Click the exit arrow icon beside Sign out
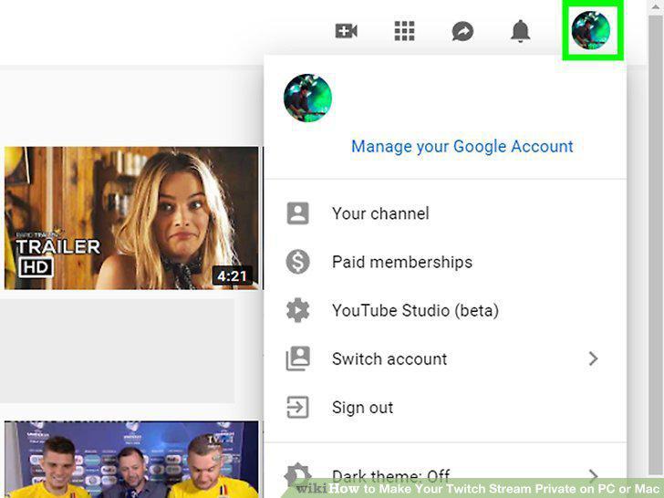The image size is (664, 498). click(x=297, y=408)
